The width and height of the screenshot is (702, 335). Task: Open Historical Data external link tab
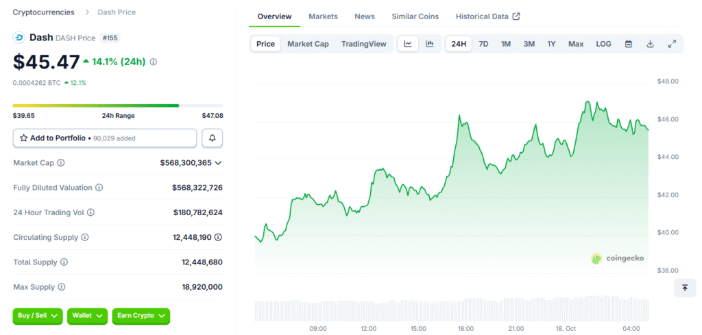pos(488,16)
